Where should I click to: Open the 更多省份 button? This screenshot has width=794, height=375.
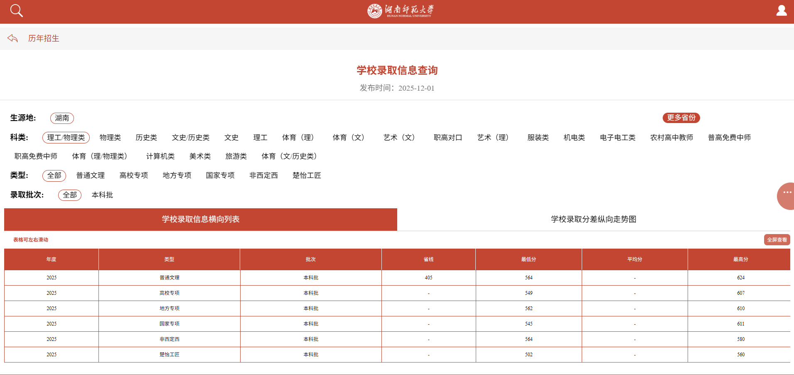pos(681,118)
